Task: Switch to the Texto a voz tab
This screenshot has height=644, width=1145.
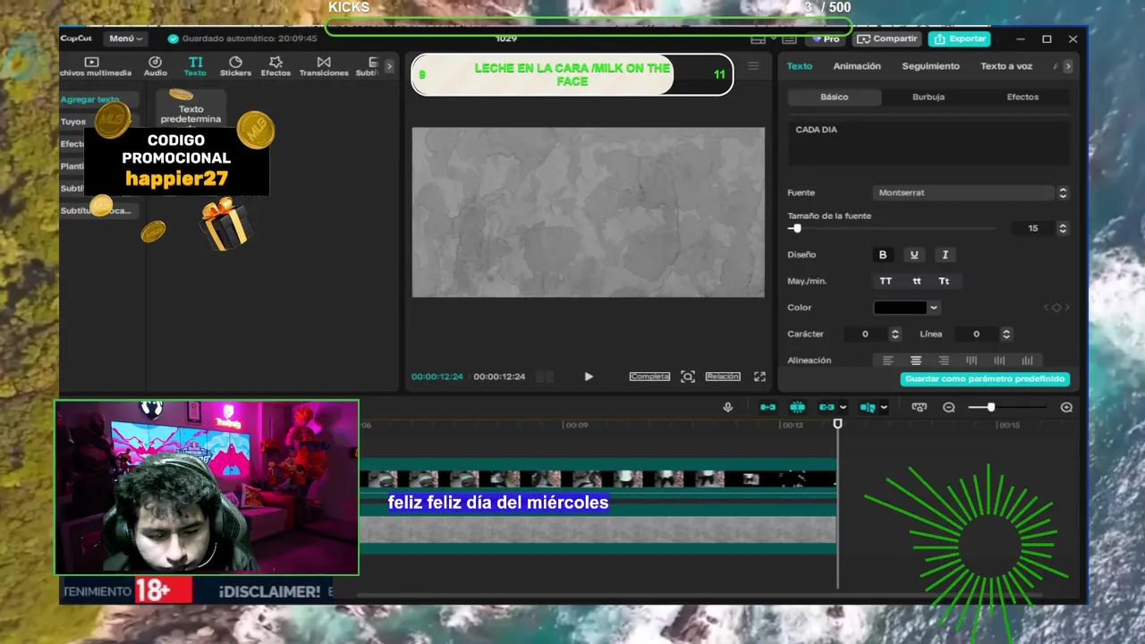Action: pyautogui.click(x=1006, y=66)
